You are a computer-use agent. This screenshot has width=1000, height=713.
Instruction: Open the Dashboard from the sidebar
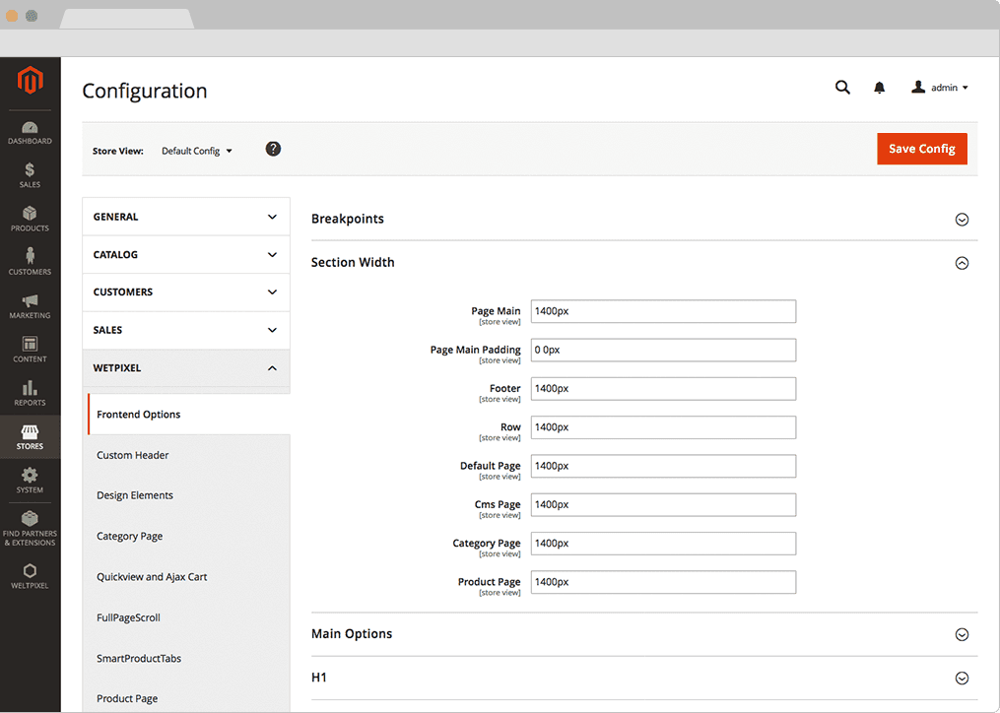click(x=30, y=132)
